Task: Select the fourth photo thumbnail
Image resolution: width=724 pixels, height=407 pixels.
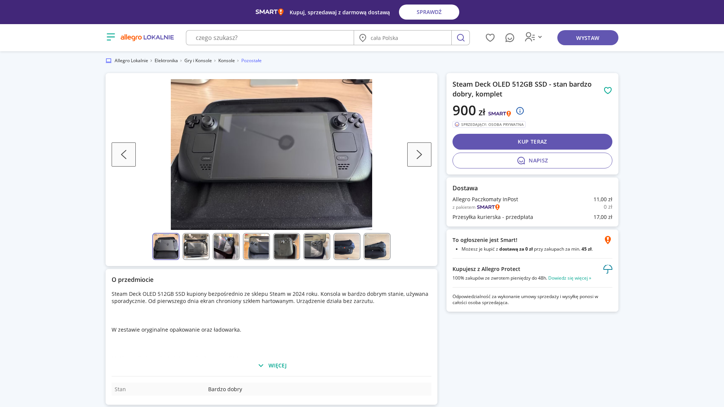Action: coord(256,246)
